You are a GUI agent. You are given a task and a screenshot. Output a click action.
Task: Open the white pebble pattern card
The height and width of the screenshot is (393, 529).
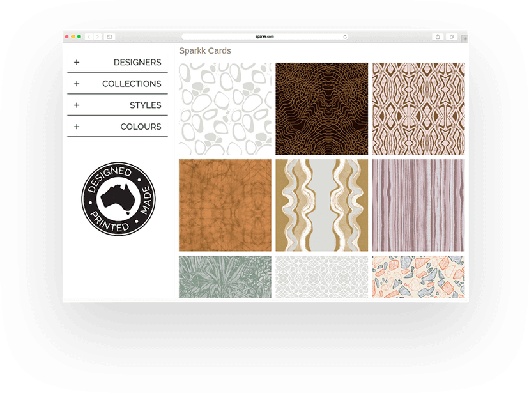pos(225,109)
